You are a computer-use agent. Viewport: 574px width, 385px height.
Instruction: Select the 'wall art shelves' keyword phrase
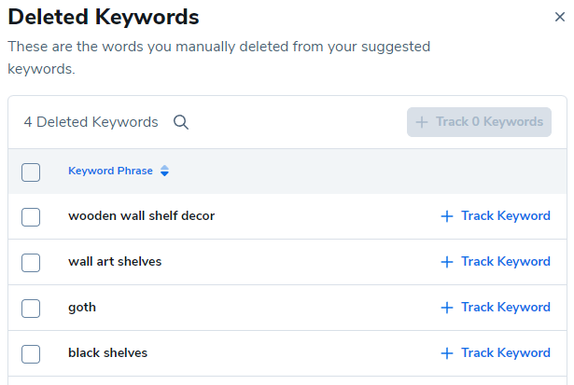click(115, 262)
